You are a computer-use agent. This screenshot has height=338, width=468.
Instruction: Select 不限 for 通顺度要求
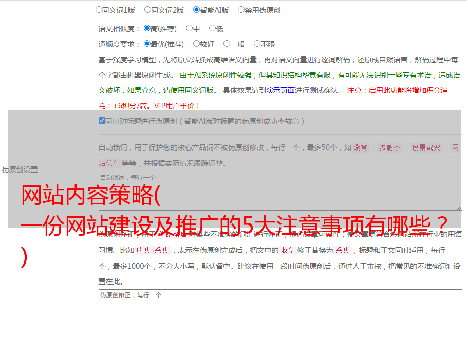coord(257,44)
